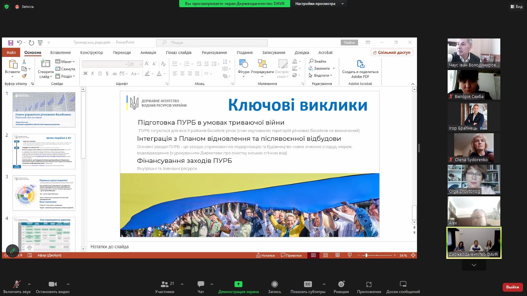Select the Format Painter icon

[25, 75]
